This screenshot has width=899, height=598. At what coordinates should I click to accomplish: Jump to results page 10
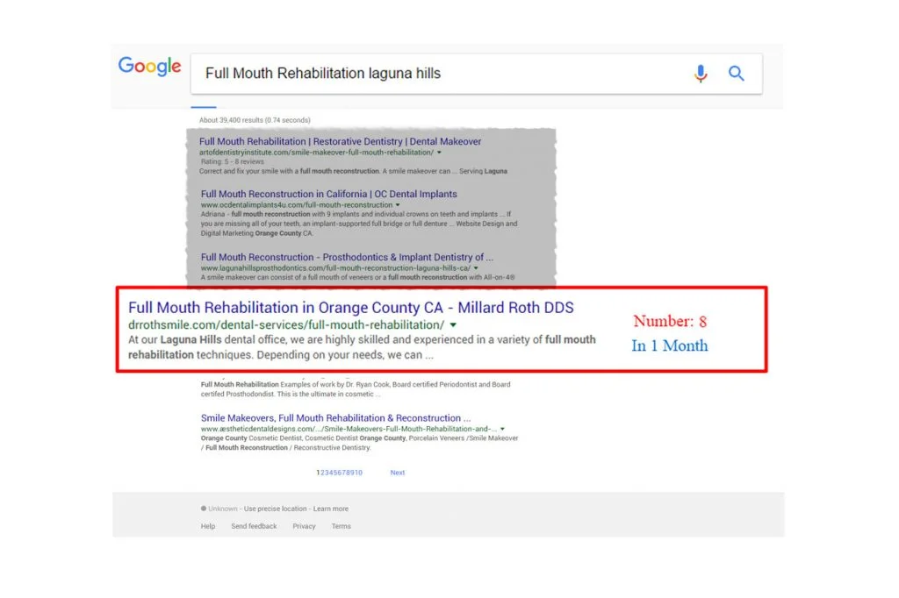tap(357, 473)
